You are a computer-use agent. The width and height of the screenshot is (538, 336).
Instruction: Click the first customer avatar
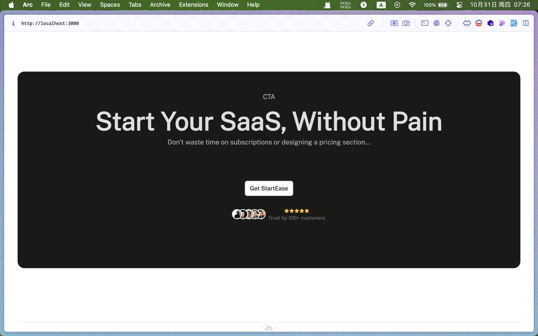tap(237, 214)
